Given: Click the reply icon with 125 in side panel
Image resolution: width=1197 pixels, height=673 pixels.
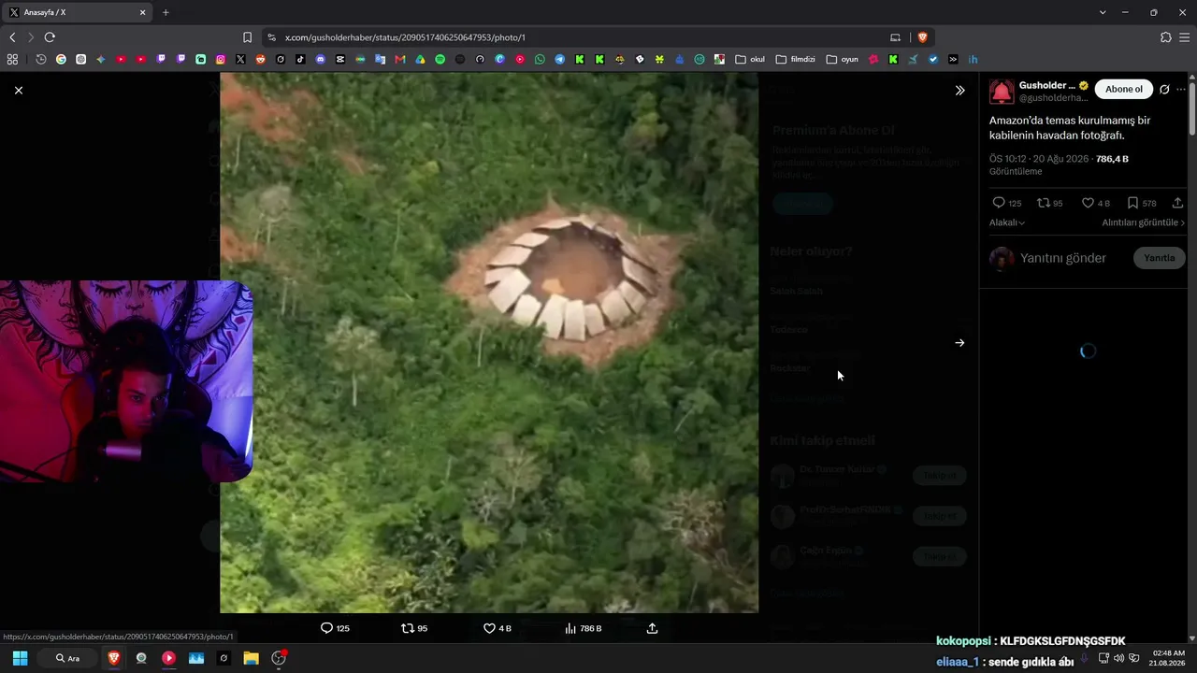Looking at the screenshot, I should [x=999, y=203].
